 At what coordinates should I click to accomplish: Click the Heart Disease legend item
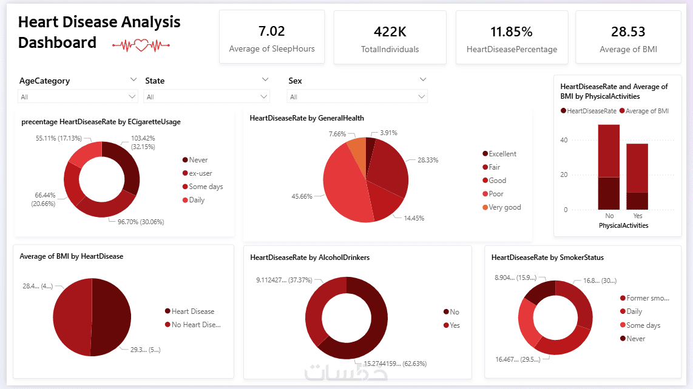[x=189, y=311]
